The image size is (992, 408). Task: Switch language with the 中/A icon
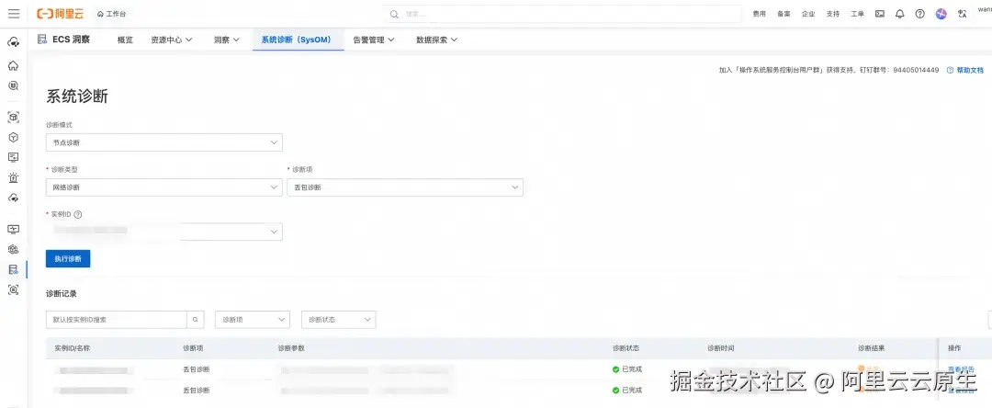click(962, 14)
